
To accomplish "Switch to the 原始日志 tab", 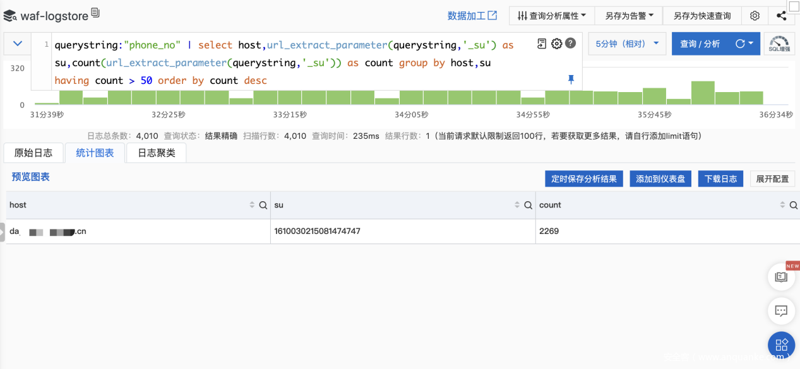I will point(33,153).
